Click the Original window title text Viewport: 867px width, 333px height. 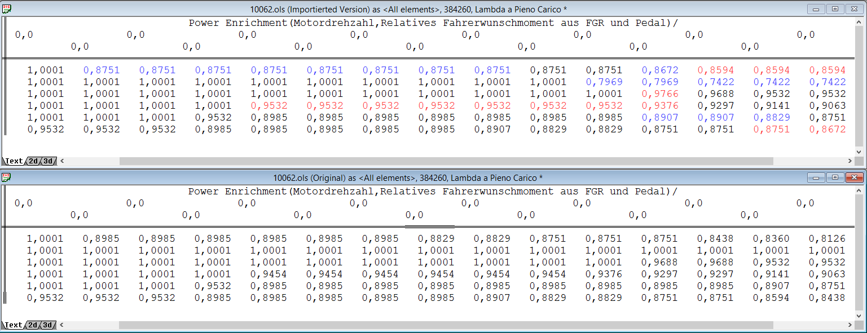[408, 177]
